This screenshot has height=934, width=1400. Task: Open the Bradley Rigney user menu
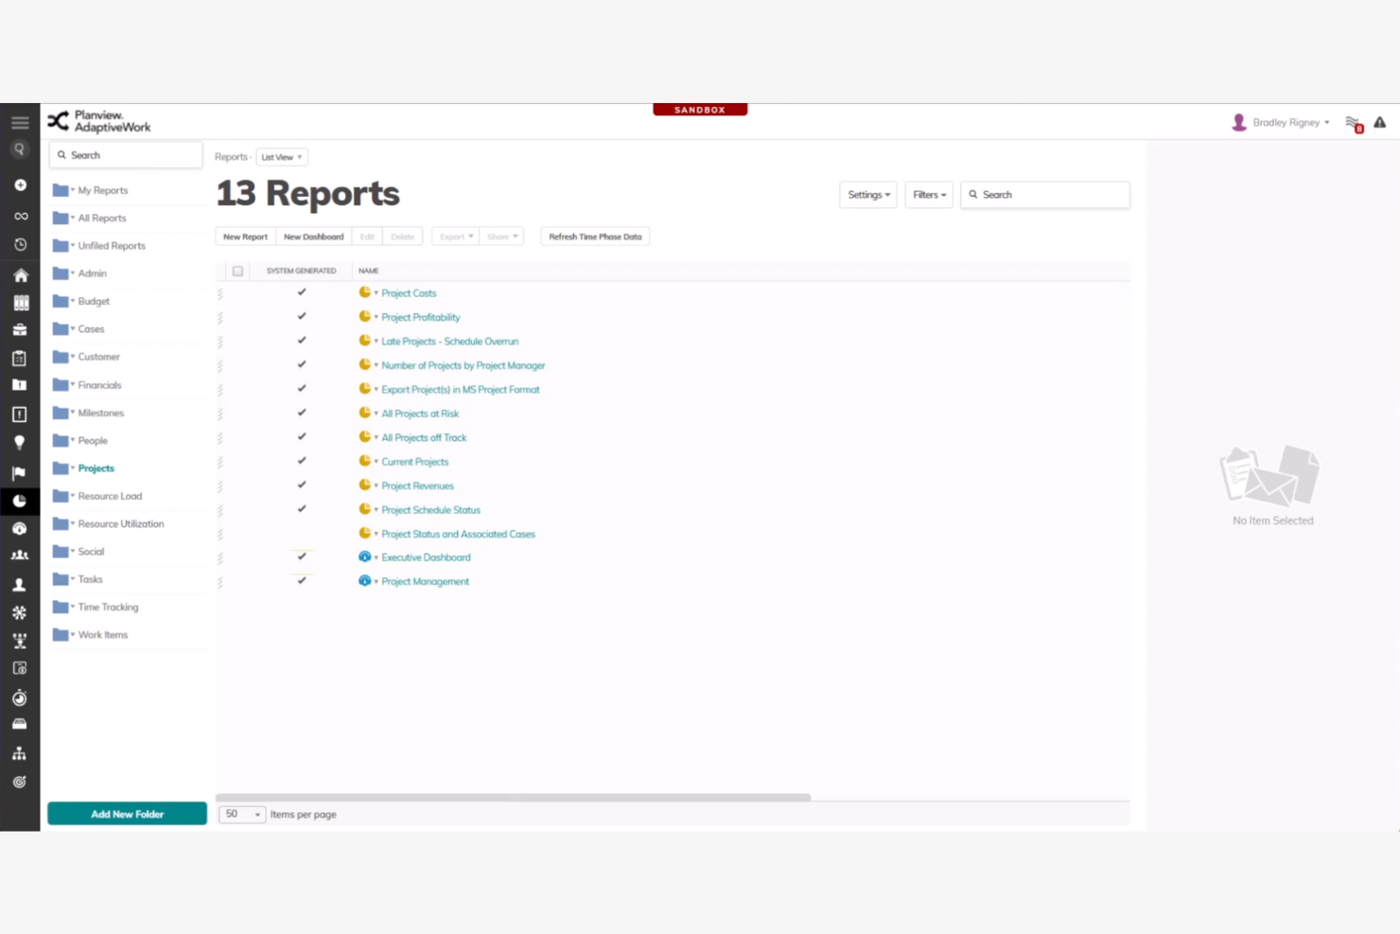1286,122
